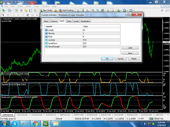Select the Equidistant Channel tool

28,15
